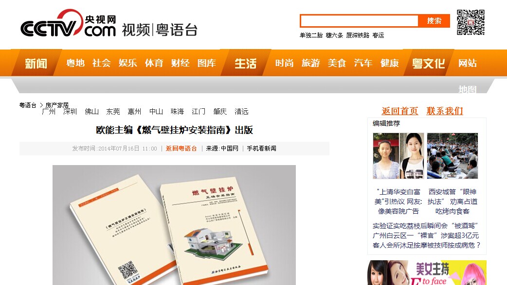Click hot search term 单独二胎
The width and height of the screenshot is (507, 285).
(311, 35)
